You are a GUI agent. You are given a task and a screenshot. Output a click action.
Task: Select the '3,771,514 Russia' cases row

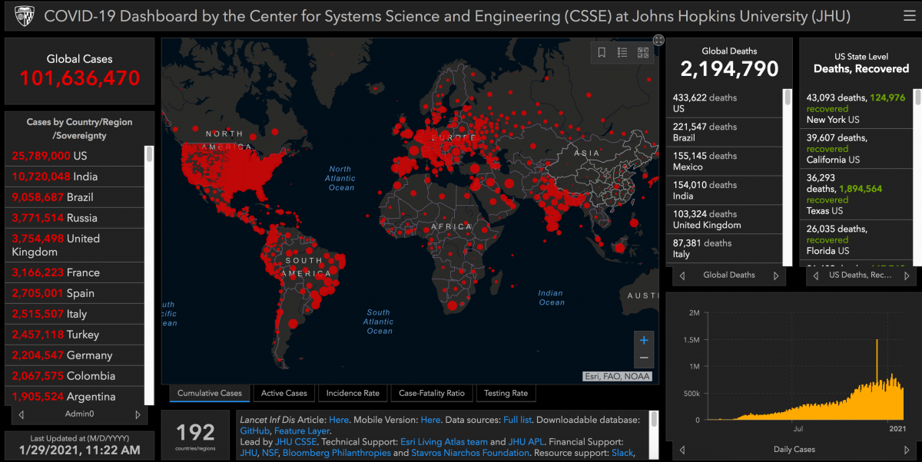pyautogui.click(x=75, y=218)
